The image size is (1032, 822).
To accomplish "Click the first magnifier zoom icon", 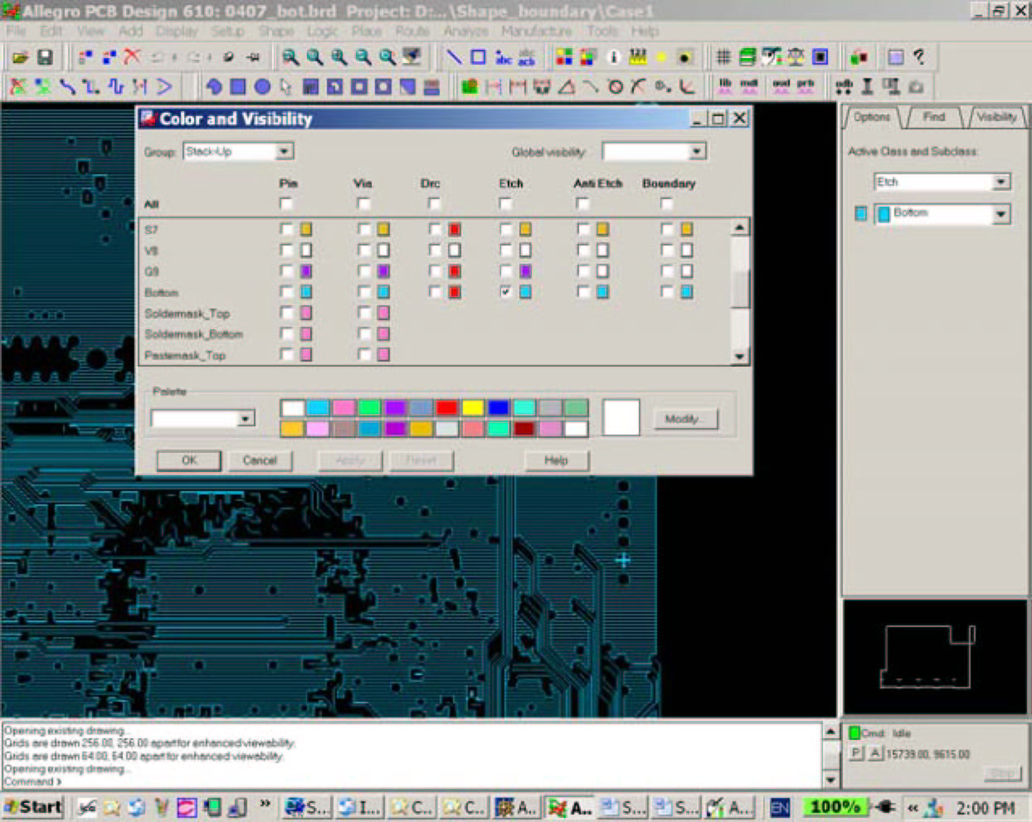I will (x=290, y=57).
